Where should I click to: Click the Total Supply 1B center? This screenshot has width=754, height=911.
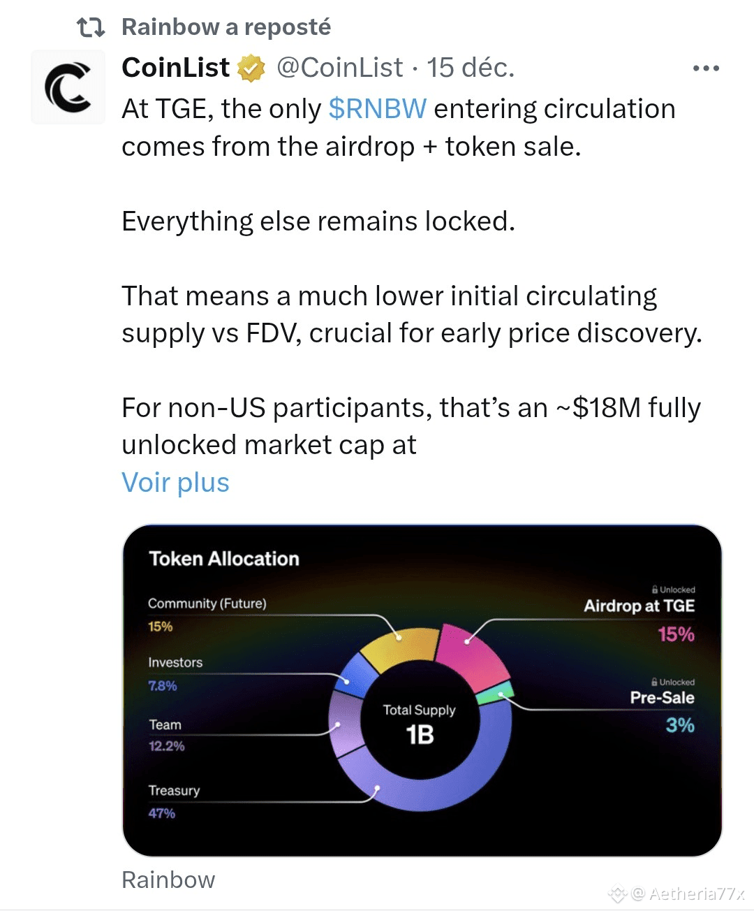[x=420, y=724]
